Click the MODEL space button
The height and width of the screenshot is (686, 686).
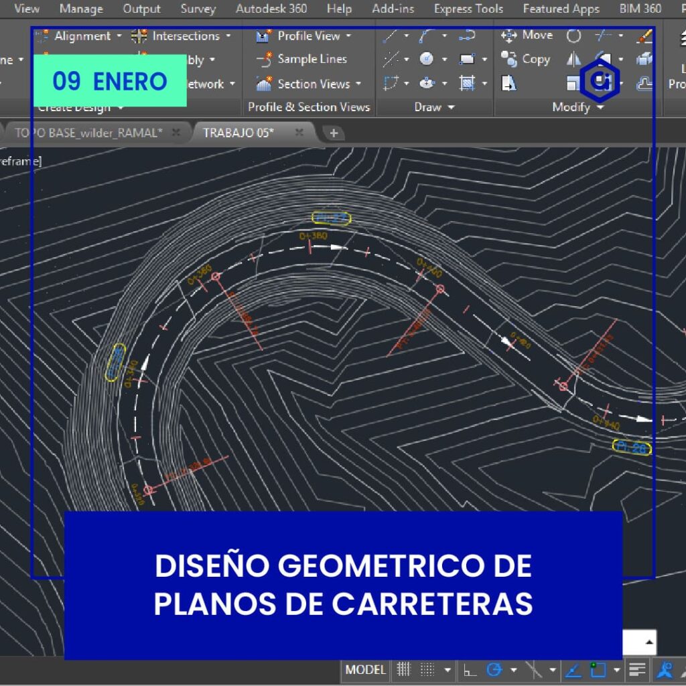pos(365,669)
